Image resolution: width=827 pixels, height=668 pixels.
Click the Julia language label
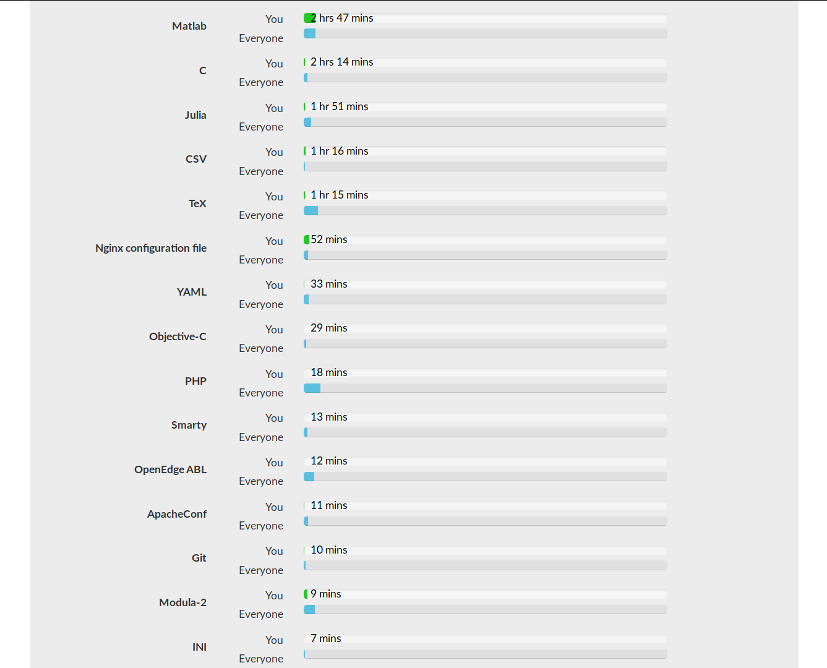coord(195,115)
